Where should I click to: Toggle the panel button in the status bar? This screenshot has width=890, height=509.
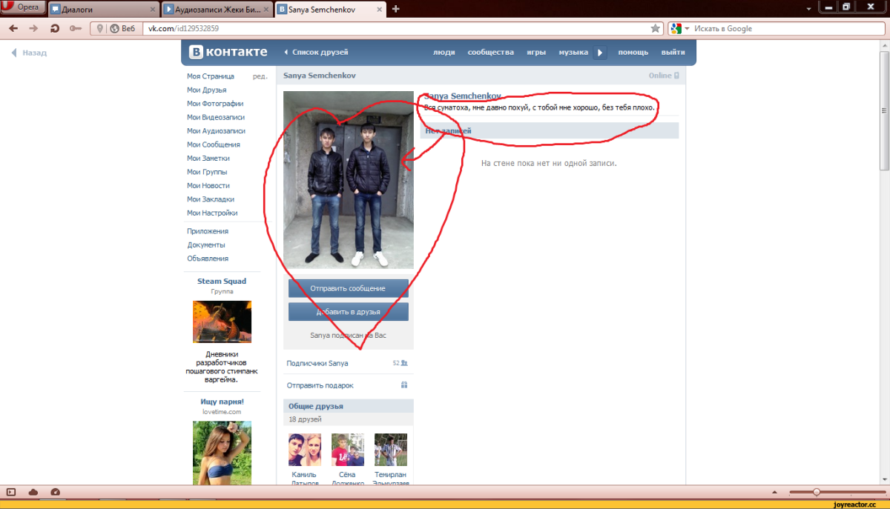coord(11,492)
